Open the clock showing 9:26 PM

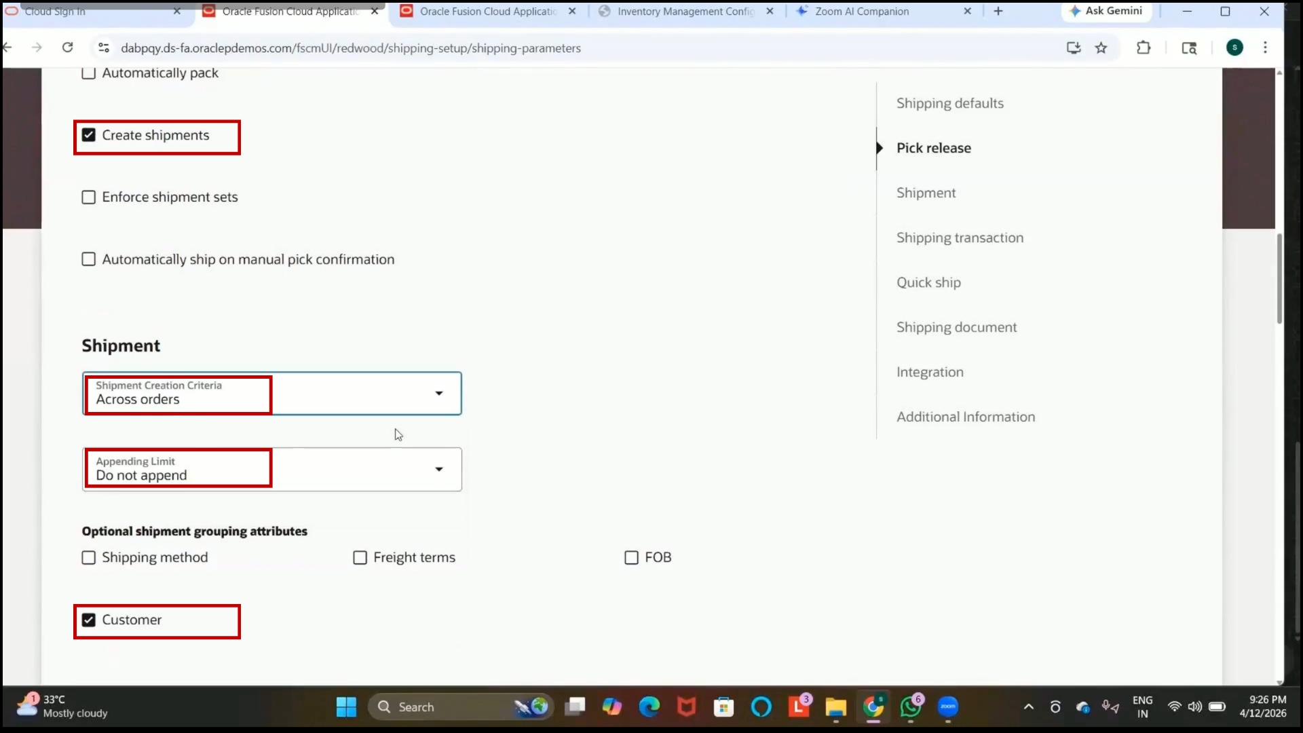pos(1262,707)
